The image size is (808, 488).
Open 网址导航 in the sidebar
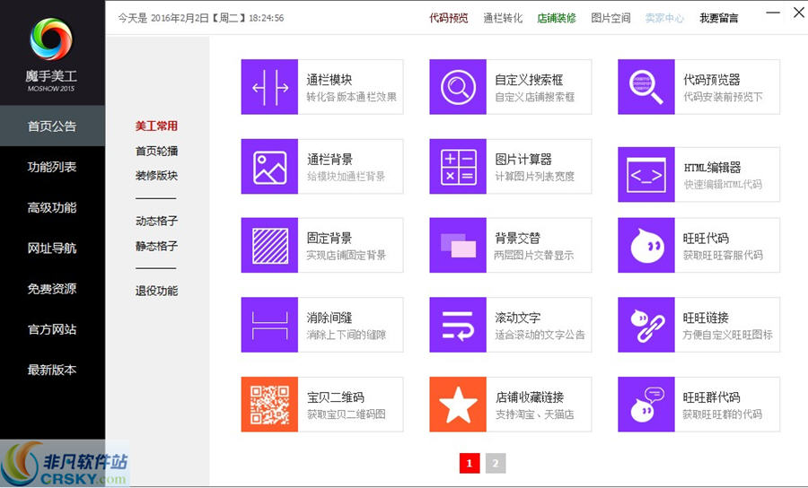tap(52, 248)
